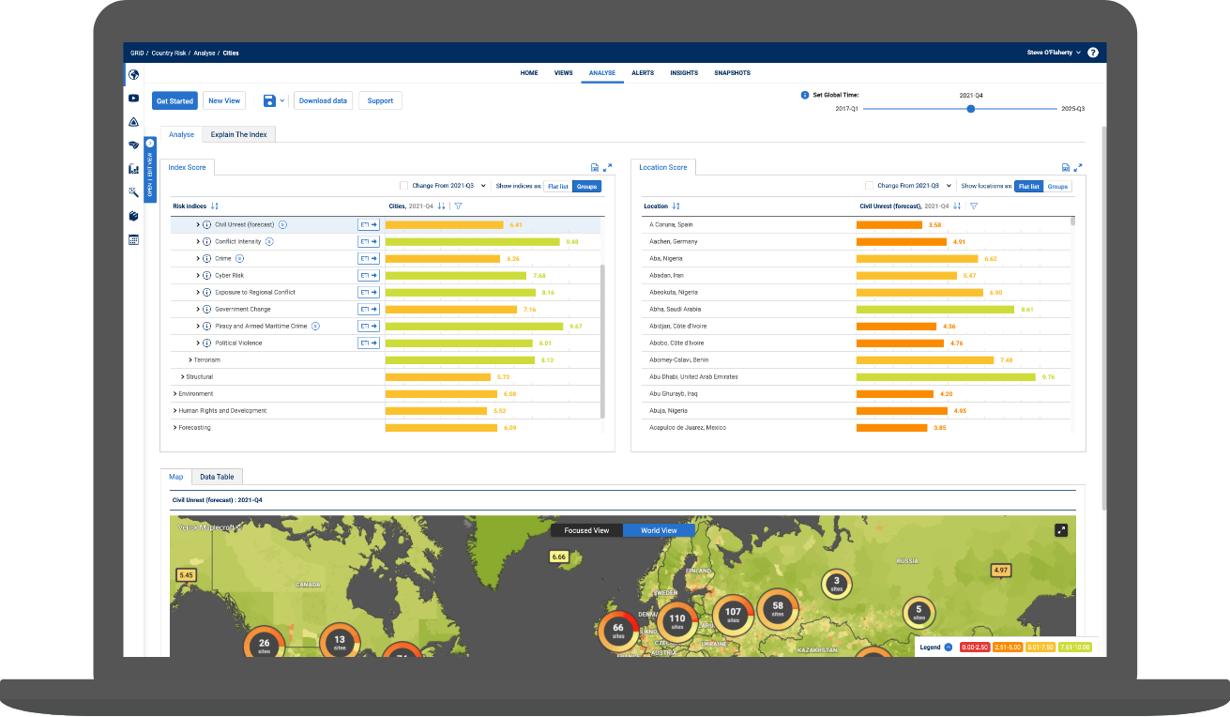Click the Download data button
Viewport: 1230px width, 717px height.
coord(323,100)
